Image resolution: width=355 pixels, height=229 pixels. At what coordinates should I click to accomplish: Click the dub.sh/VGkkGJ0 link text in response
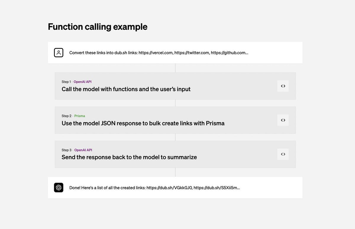click(170, 187)
